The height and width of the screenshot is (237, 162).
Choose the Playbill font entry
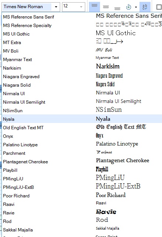(x=82, y=170)
